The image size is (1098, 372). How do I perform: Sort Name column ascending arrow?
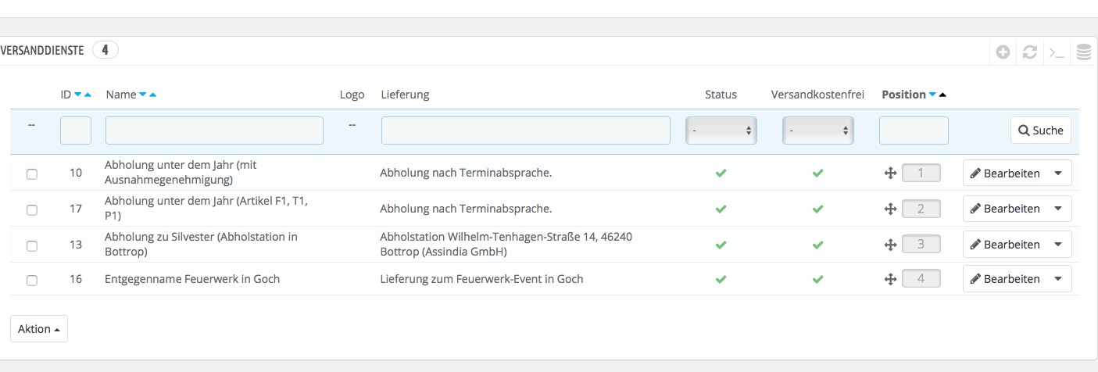(x=153, y=95)
